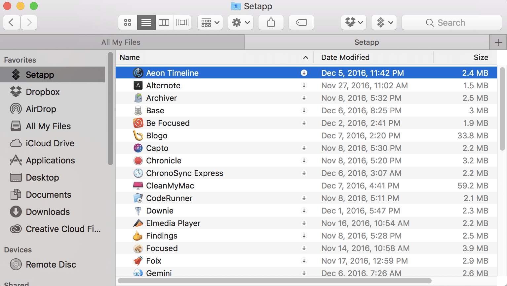Click date Dec 7, 2016, 2:20 PM
The width and height of the screenshot is (507, 286).
[361, 135]
